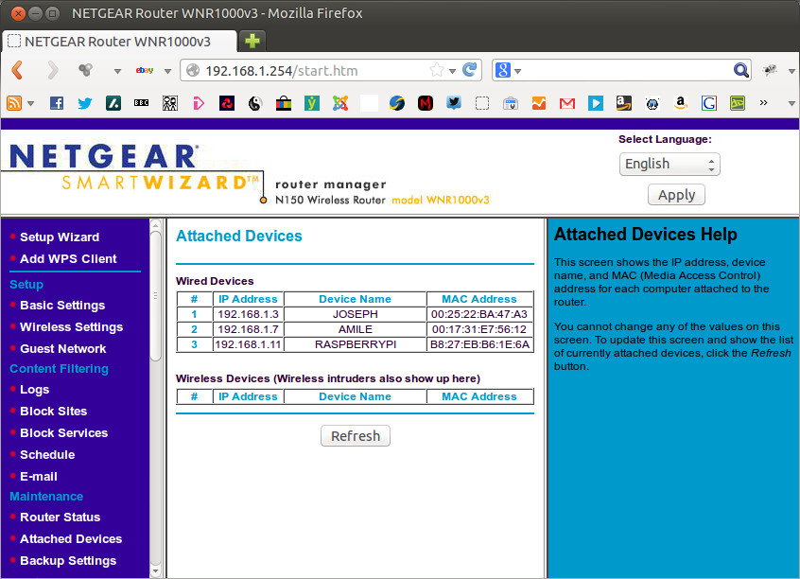
Task: Click device name AMILE in the table
Action: (356, 329)
